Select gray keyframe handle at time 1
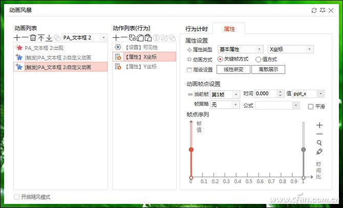The width and height of the screenshot is (343, 208). tap(304, 150)
